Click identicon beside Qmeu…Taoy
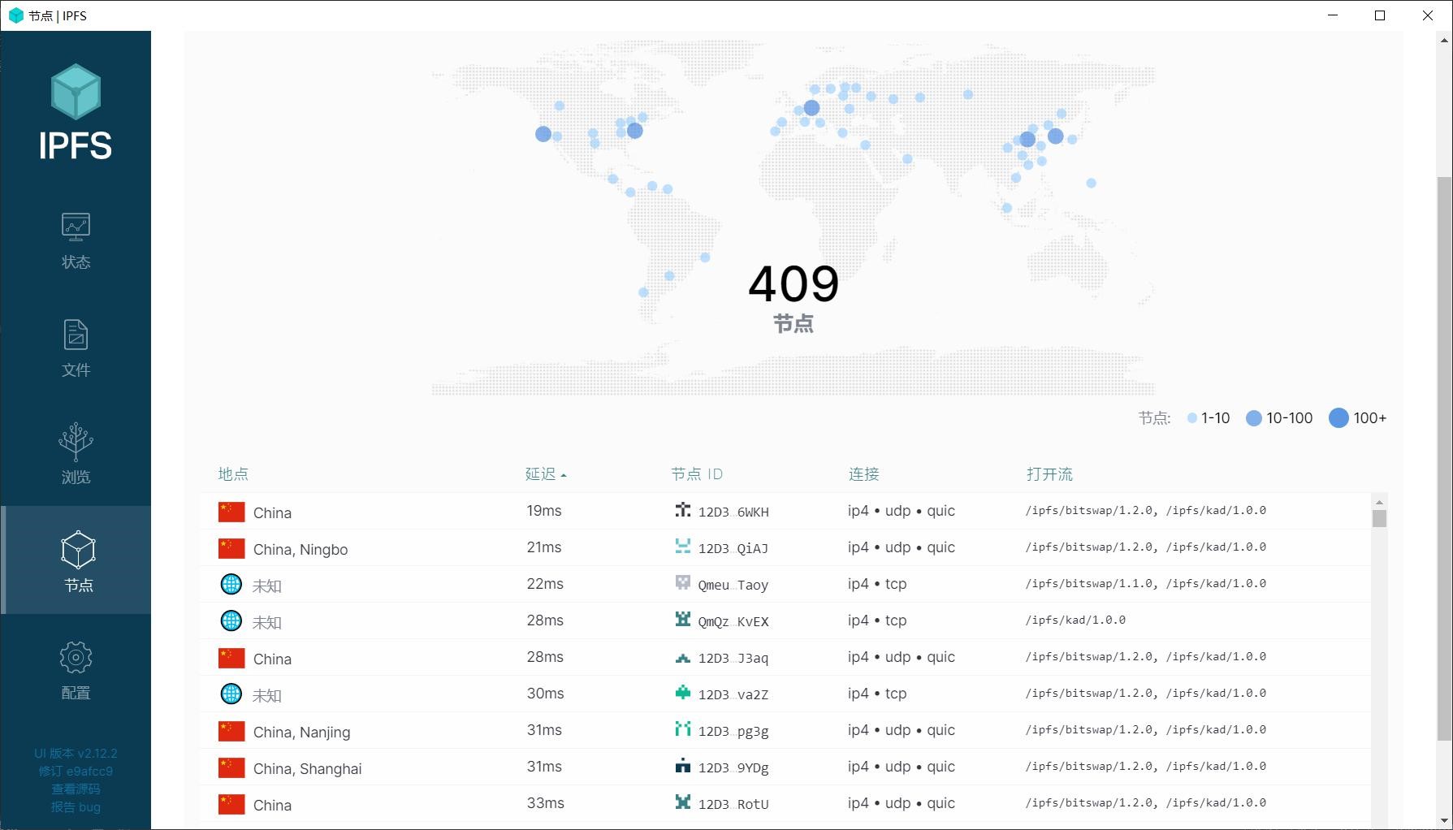The width and height of the screenshot is (1453, 830). point(683,583)
